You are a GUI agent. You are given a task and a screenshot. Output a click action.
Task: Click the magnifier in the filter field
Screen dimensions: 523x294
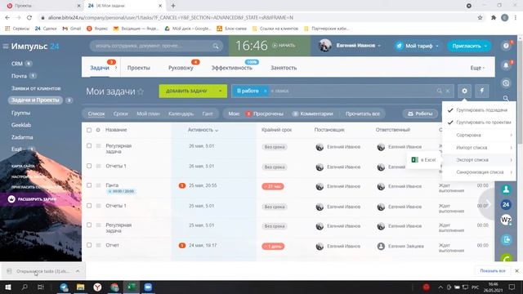click(x=440, y=91)
